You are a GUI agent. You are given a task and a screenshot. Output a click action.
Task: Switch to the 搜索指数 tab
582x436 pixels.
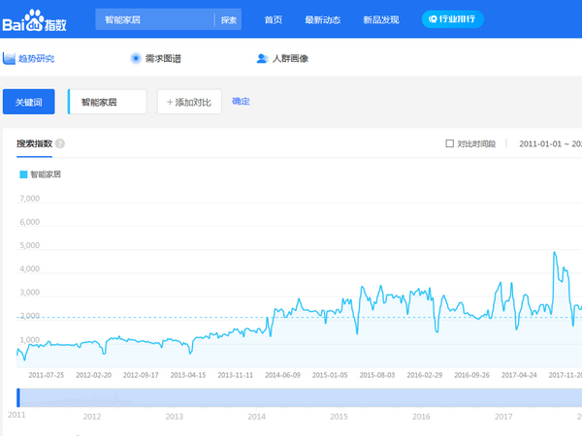point(34,144)
